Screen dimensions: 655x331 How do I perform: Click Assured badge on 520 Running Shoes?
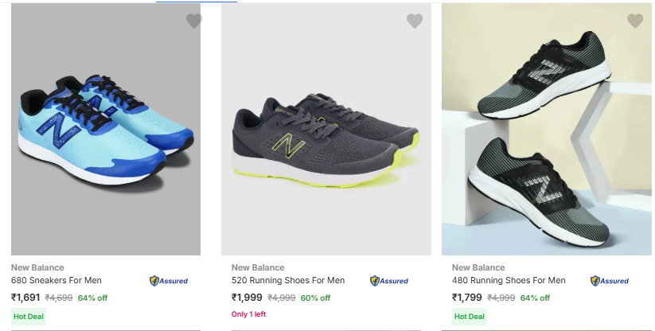click(389, 281)
